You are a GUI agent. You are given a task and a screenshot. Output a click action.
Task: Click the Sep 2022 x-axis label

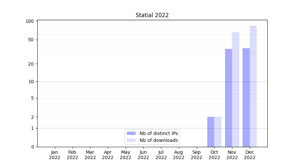[196, 155]
